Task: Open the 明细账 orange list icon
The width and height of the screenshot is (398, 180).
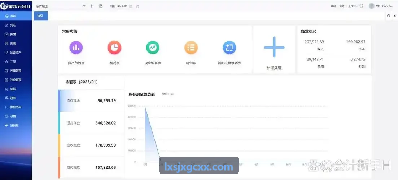Action: [191, 48]
